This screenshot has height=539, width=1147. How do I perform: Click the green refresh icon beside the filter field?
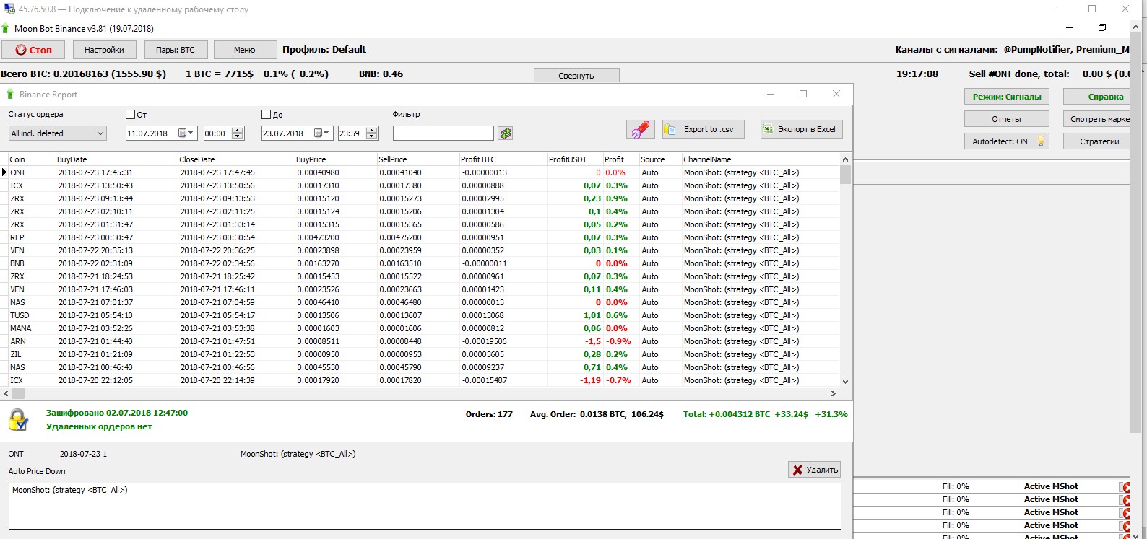506,133
